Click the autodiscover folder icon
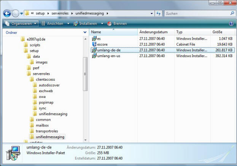Screen dimensions: 237x166 [x=35, y=85]
